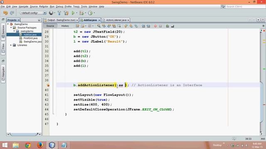Open the Window menu
Viewport: 266px width, 149px height.
coord(93,7)
